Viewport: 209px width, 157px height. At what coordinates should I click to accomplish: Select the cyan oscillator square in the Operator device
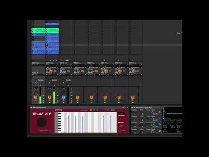coord(160,125)
